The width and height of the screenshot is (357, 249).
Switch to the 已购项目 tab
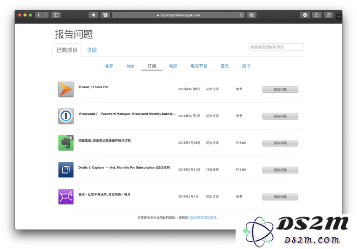[x=67, y=50]
